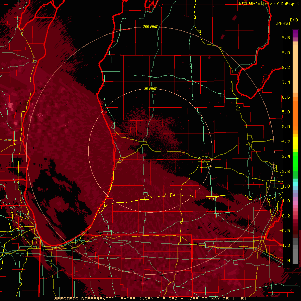Click the 9.8 scale value

click(286, 37)
